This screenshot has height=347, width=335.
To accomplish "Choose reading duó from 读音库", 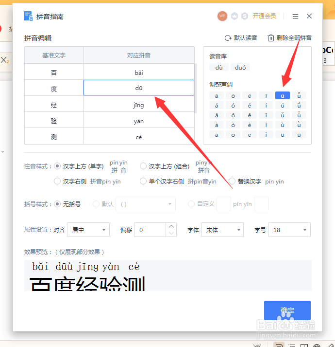I will [240, 67].
